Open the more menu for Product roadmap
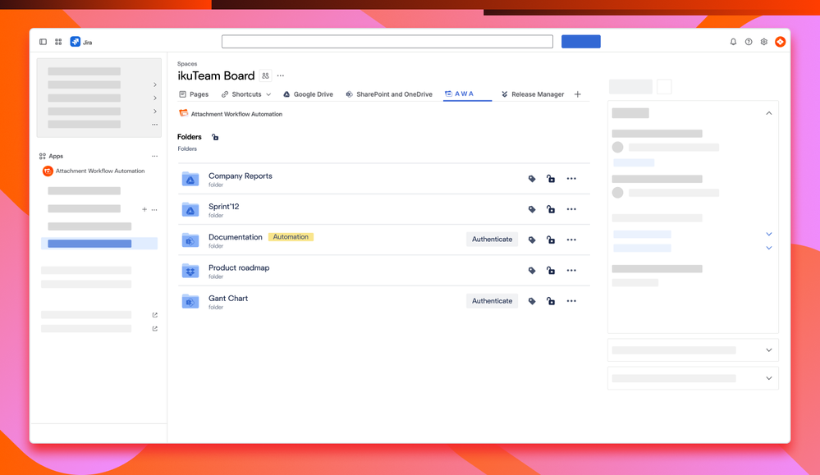The image size is (820, 475). coord(571,271)
